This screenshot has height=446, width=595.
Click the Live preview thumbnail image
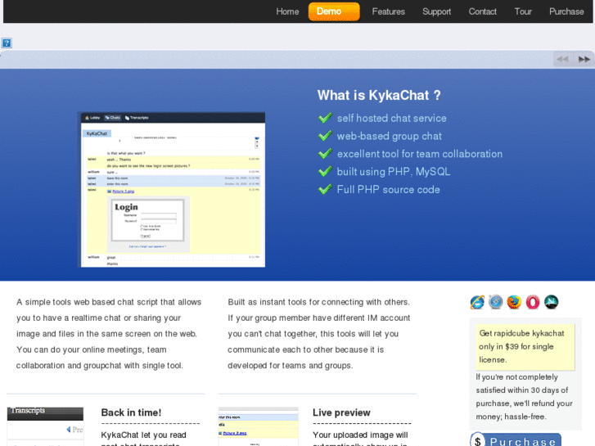tap(259, 426)
